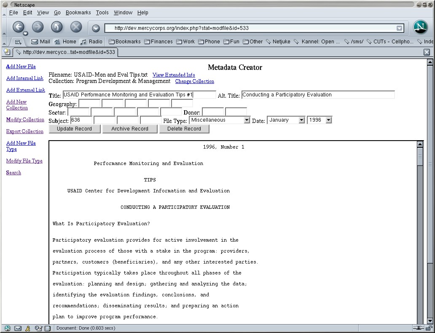Open the File menu
The width and height of the screenshot is (435, 333).
[x=13, y=13]
